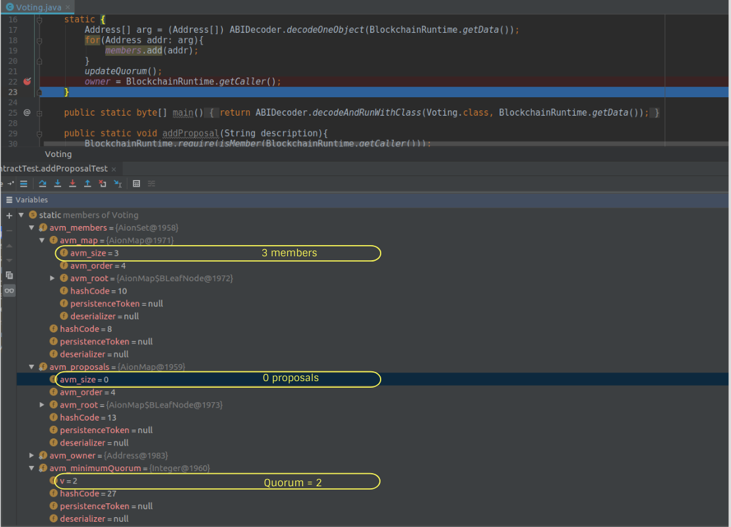This screenshot has height=527, width=731.
Task: Toggle the breakpoint on line 22
Action: pos(27,81)
